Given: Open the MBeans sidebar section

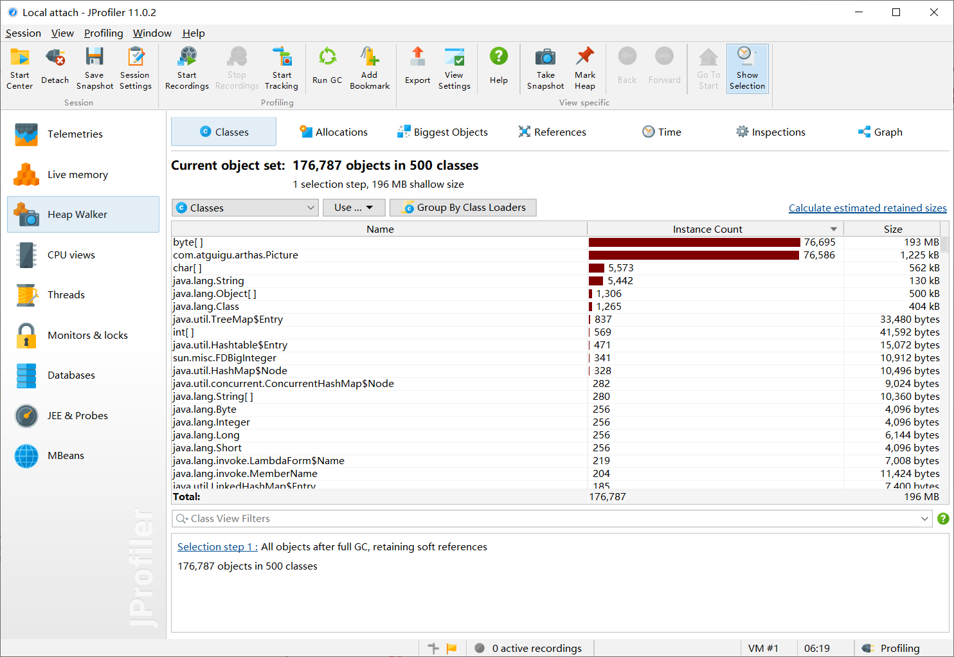Looking at the screenshot, I should pyautogui.click(x=83, y=456).
